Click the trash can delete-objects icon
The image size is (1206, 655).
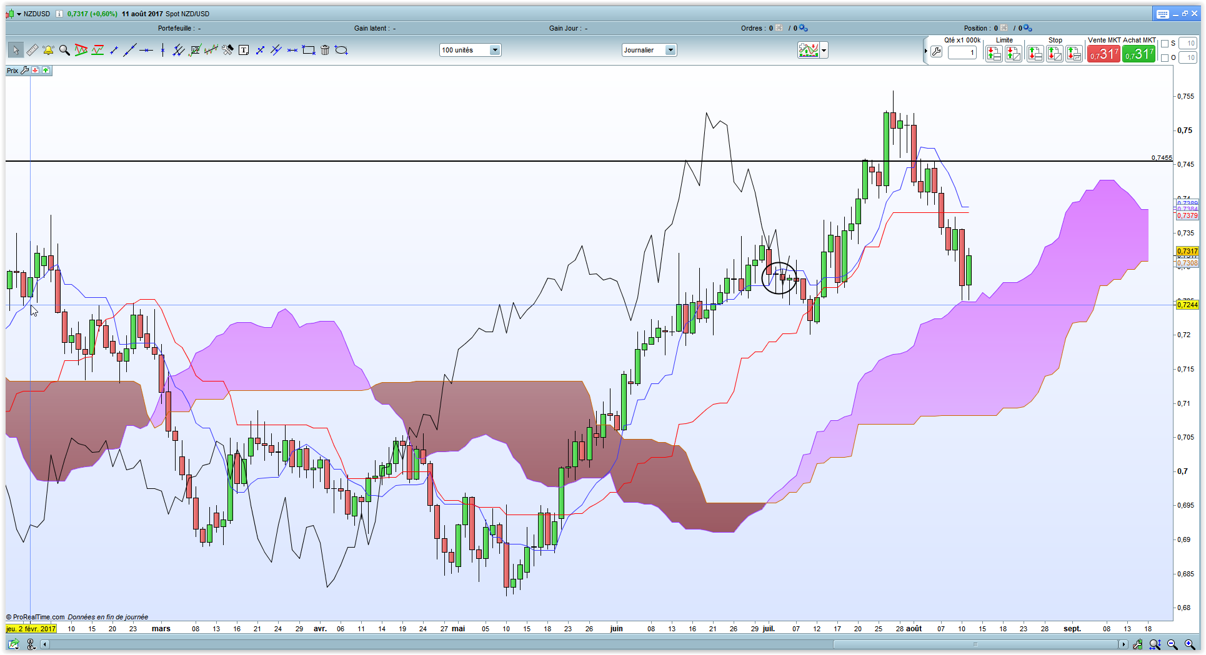[x=325, y=50]
